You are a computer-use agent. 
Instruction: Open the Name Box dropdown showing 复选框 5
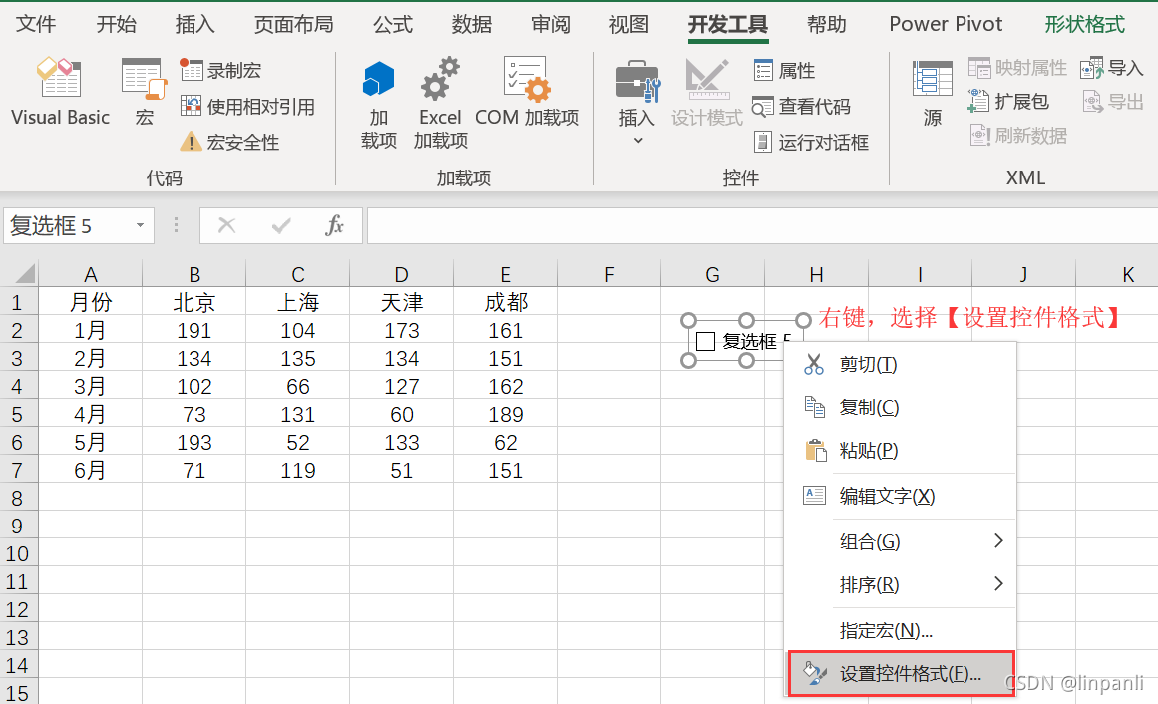138,225
